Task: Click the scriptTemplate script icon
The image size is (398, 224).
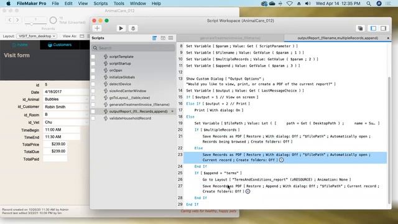Action: coord(106,57)
